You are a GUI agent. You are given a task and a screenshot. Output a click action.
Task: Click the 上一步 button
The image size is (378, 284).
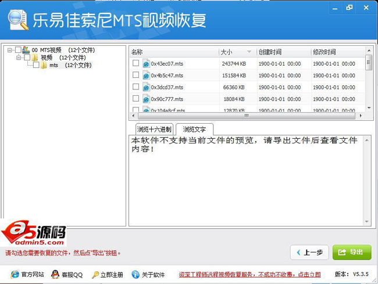pos(309,253)
